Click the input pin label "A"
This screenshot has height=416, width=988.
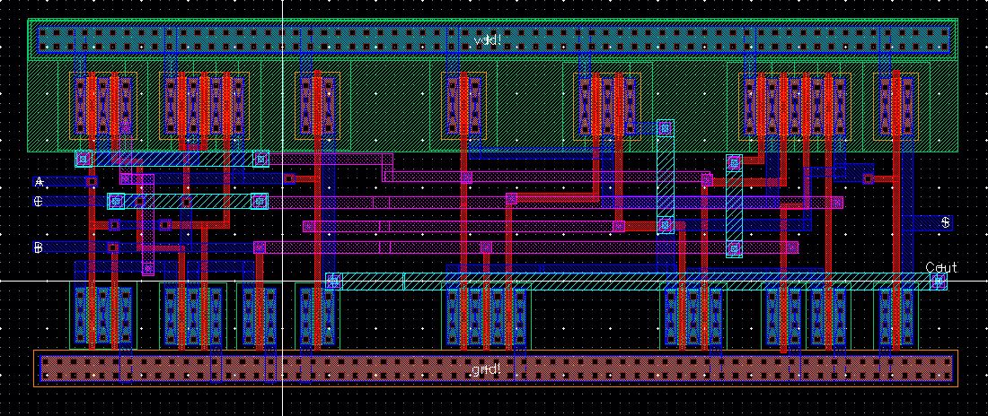click(x=39, y=182)
